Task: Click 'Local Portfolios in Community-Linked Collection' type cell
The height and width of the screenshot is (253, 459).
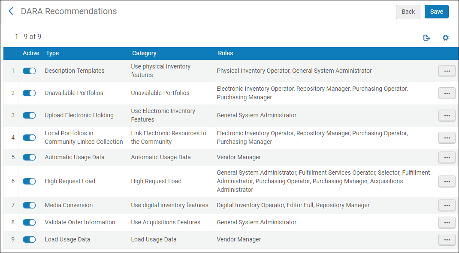Action: coord(84,137)
